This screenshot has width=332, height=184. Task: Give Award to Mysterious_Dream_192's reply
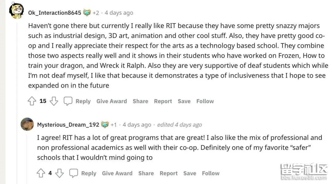pyautogui.click(x=117, y=173)
